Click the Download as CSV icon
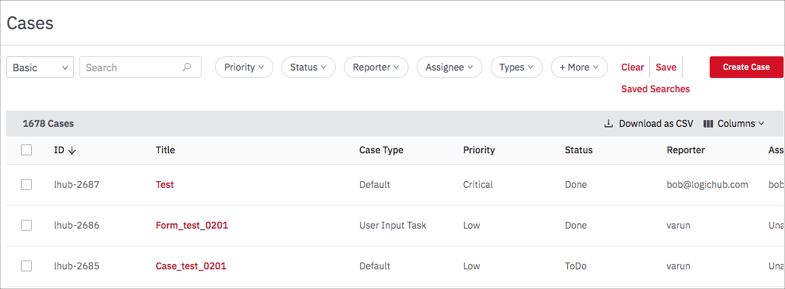The width and height of the screenshot is (785, 289). point(609,123)
